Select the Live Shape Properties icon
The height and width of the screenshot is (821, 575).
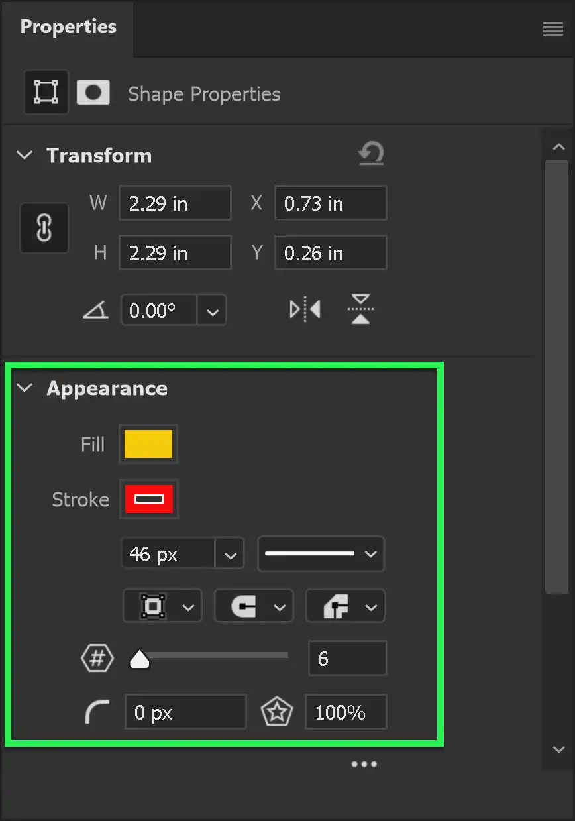pos(46,92)
